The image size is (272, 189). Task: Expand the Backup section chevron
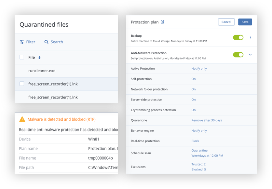point(250,37)
